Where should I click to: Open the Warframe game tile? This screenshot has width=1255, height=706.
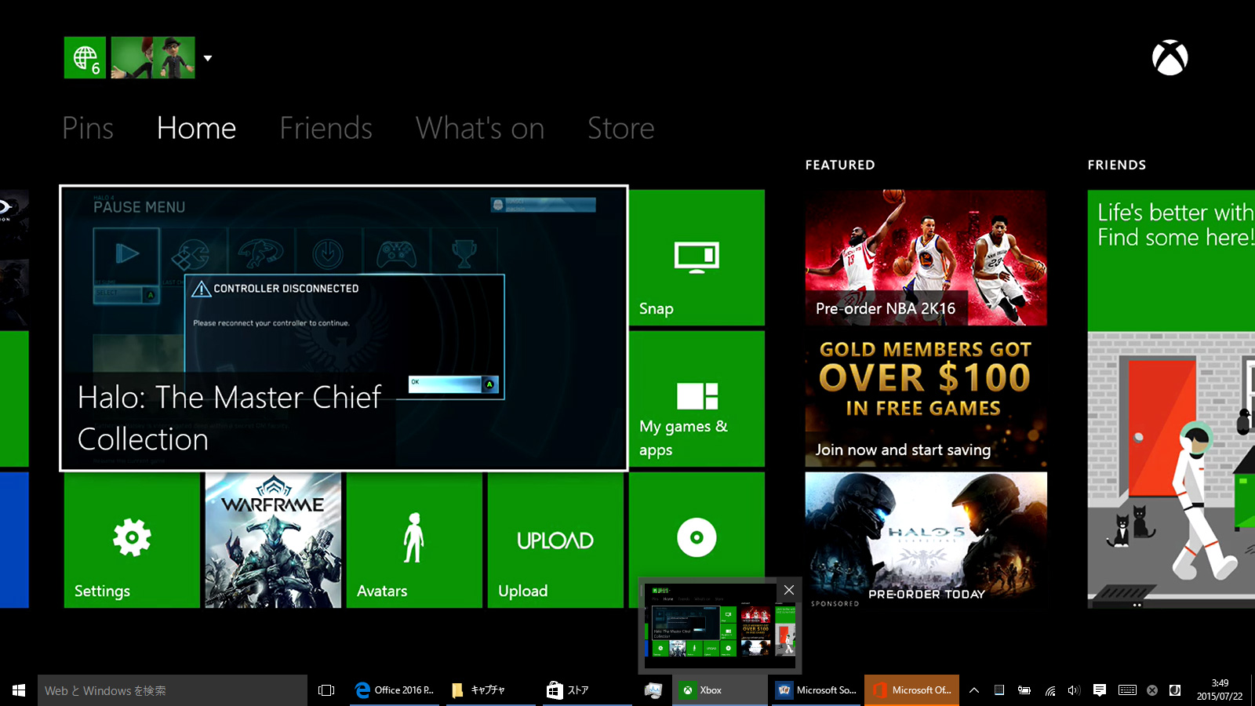273,540
